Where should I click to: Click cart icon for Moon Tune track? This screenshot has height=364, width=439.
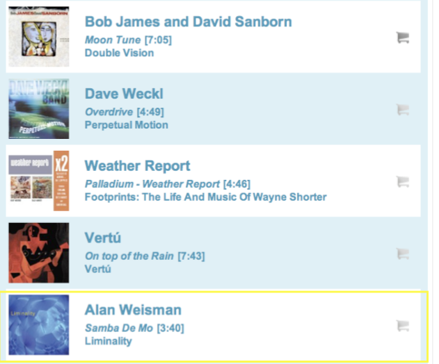[x=402, y=38]
